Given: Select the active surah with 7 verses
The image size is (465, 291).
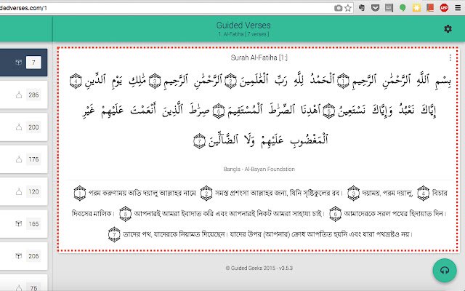Looking at the screenshot, I should [x=23, y=63].
